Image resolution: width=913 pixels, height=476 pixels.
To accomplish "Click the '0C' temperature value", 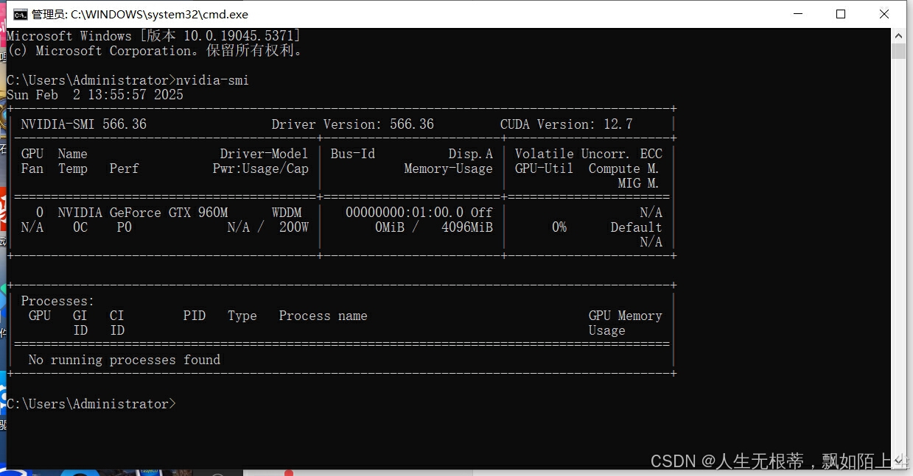I will pyautogui.click(x=80, y=227).
